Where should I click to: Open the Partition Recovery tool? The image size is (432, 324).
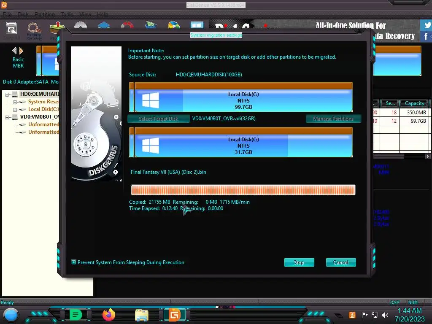34,31
